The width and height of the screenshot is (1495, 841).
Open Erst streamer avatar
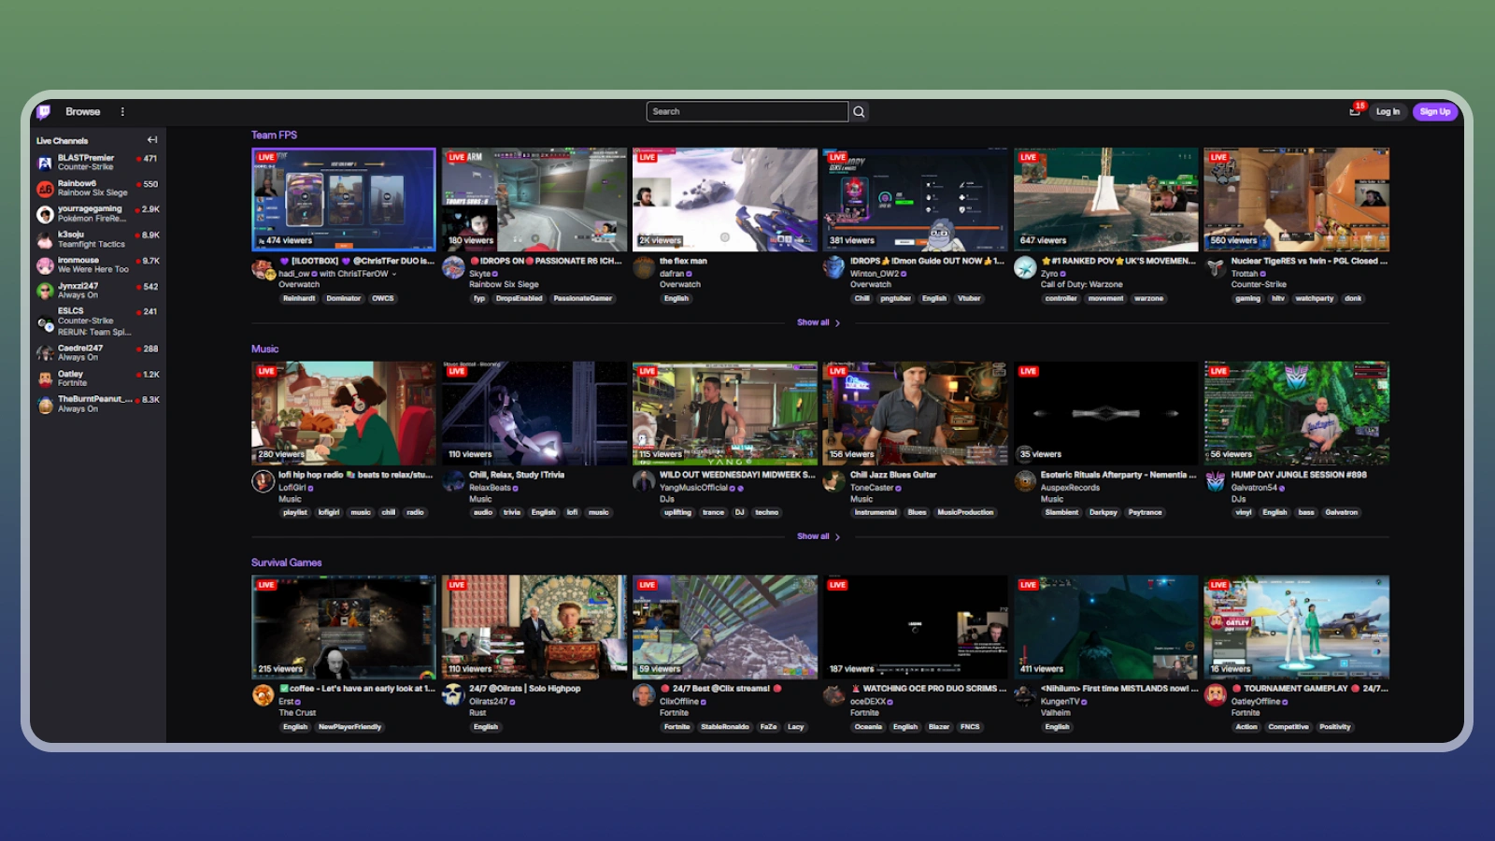pyautogui.click(x=263, y=695)
